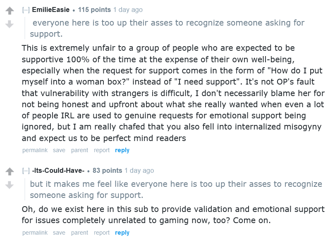Click permalink under -Its-Could-Have-'s comment
Screen dimensions: 335x240
click(35, 233)
